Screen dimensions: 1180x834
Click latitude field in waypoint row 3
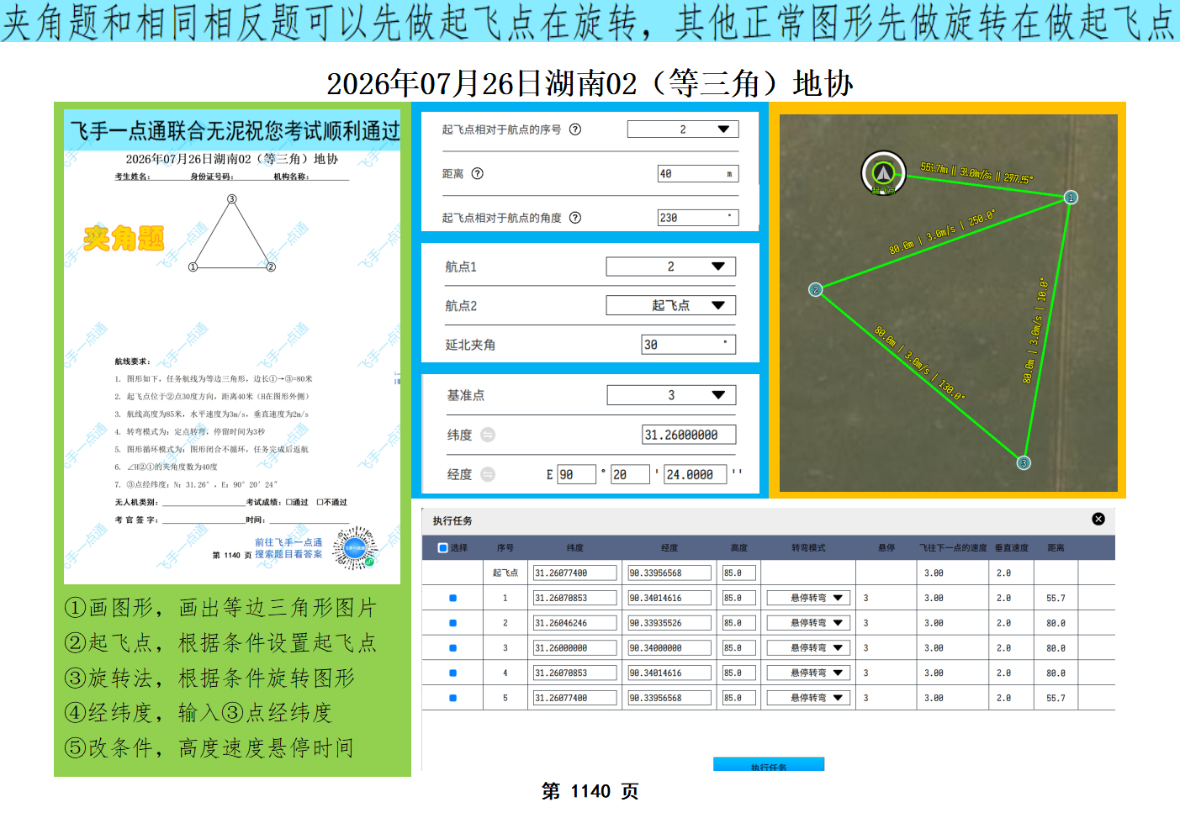click(574, 648)
